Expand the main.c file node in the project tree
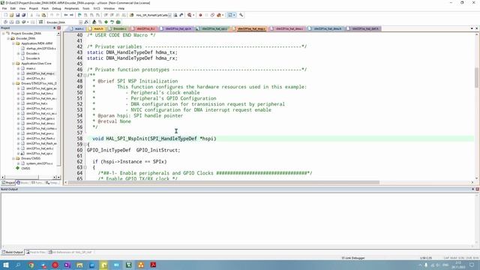480x270 pixels. click(18, 68)
